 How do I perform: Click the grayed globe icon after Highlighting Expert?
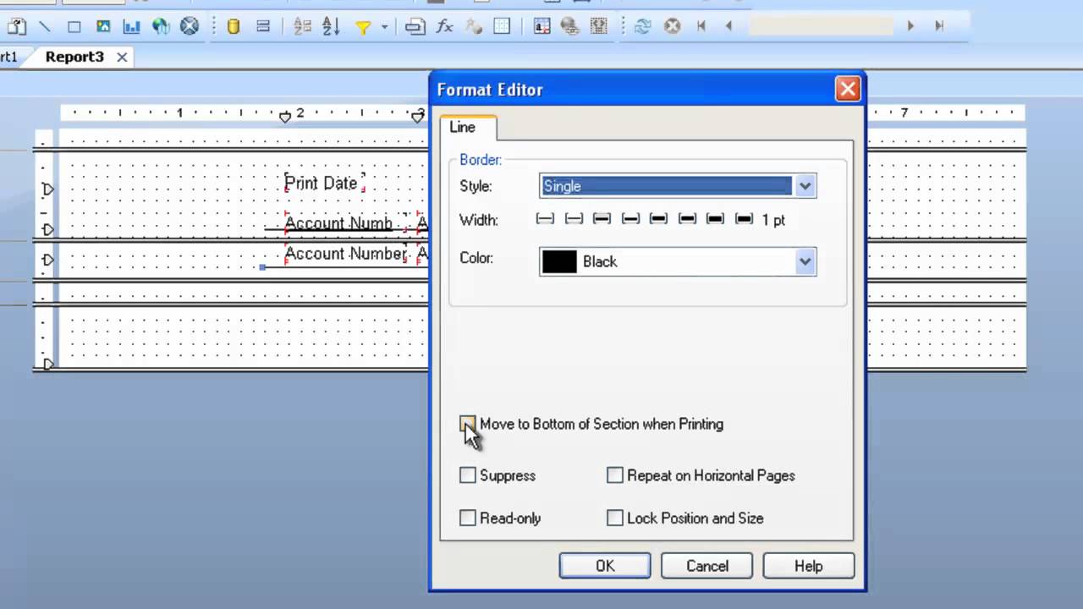click(x=570, y=26)
